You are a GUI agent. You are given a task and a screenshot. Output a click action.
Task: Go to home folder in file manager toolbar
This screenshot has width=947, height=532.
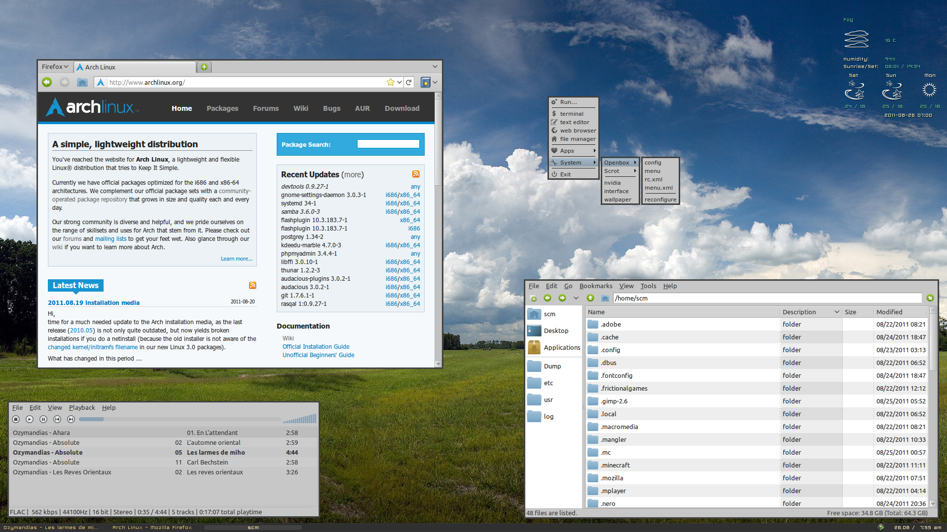coord(605,298)
